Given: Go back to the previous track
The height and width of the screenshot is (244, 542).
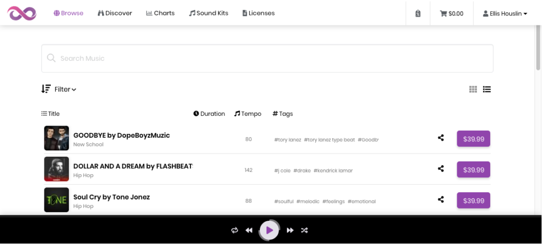Looking at the screenshot, I should point(249,230).
